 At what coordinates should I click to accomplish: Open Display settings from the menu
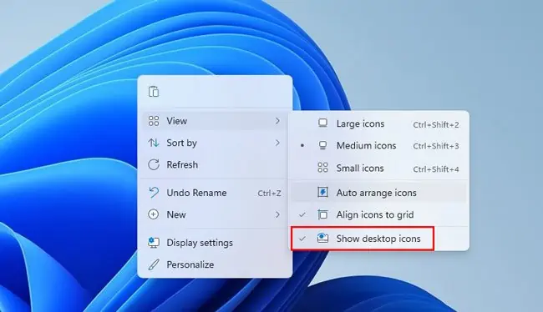[215, 243]
